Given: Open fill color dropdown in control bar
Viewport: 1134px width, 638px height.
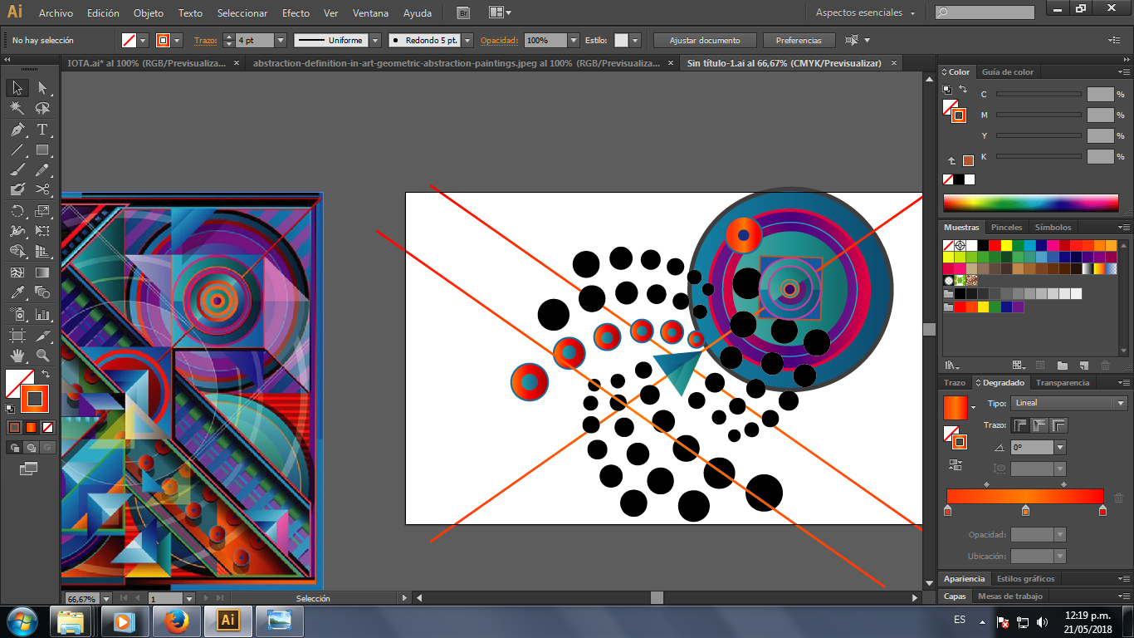Looking at the screenshot, I should click(143, 40).
